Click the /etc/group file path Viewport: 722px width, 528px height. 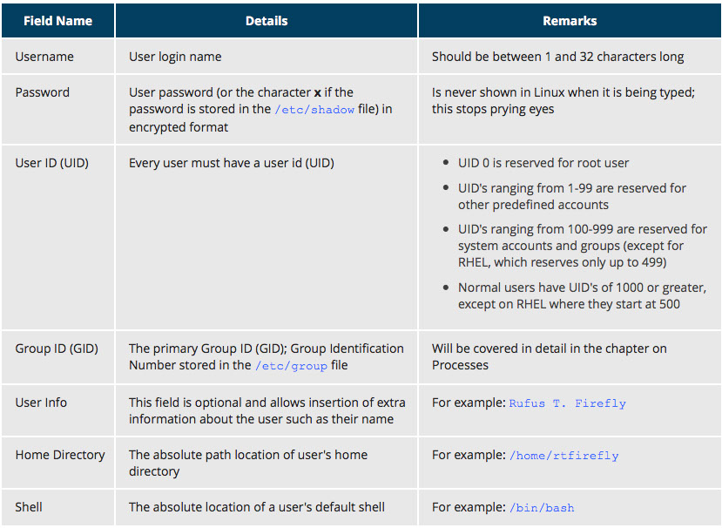(291, 366)
